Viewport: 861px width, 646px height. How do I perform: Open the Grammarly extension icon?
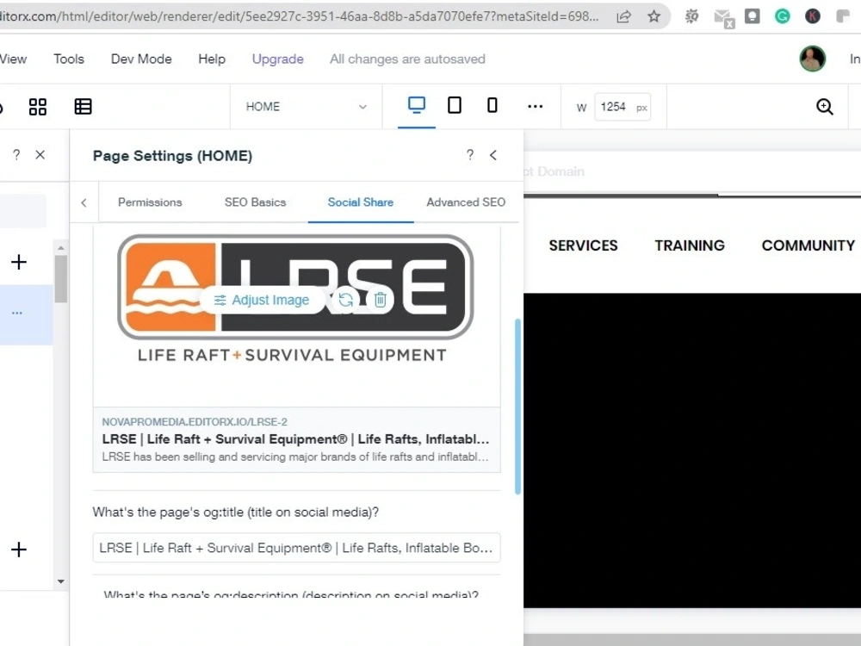[782, 16]
